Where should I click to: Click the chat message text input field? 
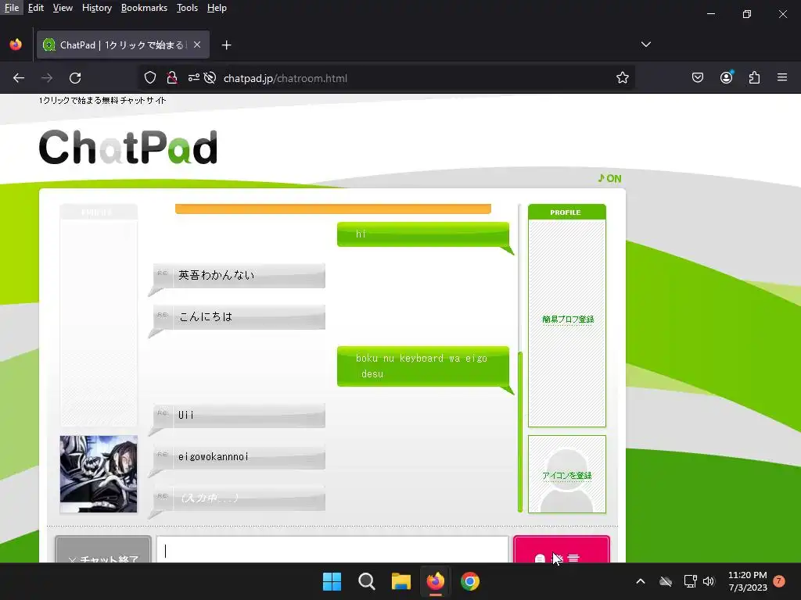coord(332,550)
